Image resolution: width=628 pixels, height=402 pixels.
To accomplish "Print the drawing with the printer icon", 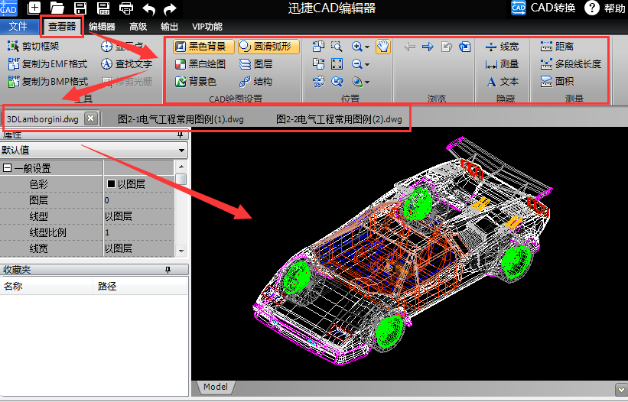I will point(126,8).
